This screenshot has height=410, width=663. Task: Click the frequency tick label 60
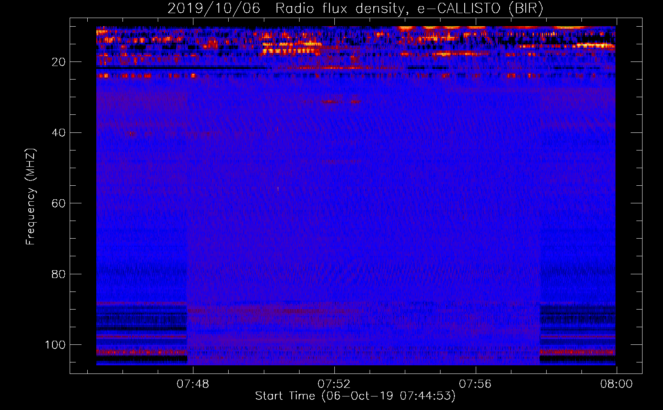pos(58,203)
